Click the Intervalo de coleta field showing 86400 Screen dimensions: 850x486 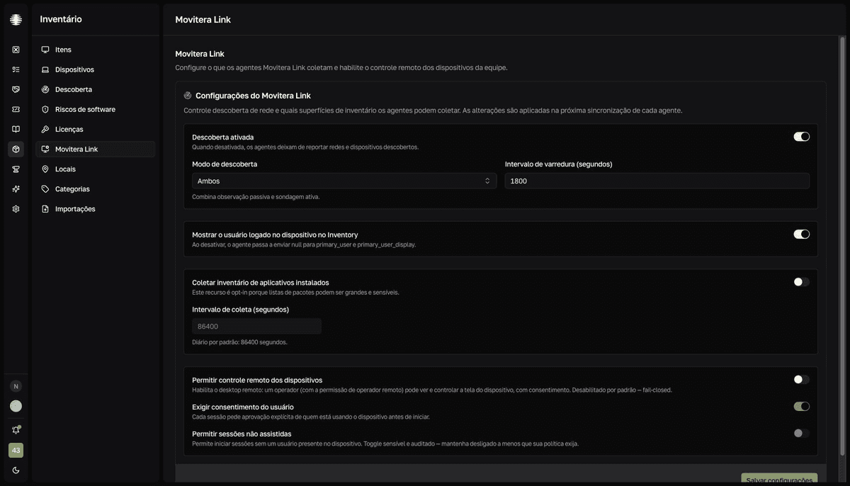click(256, 327)
